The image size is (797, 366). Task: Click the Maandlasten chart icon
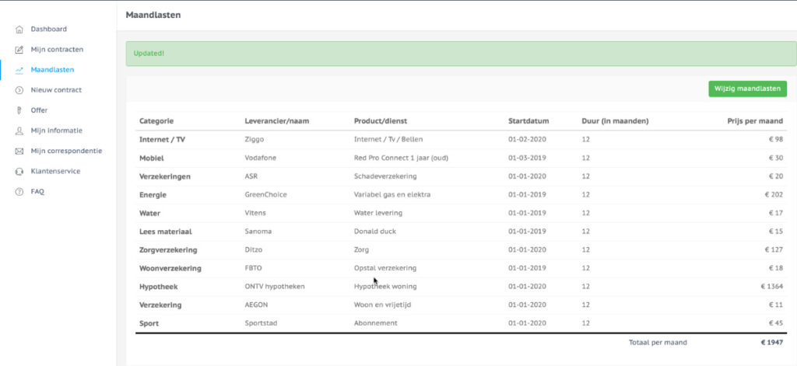(x=19, y=70)
